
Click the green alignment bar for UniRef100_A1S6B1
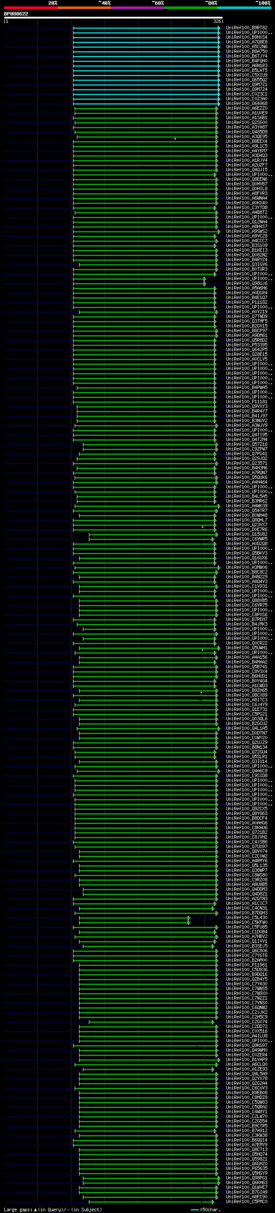pyautogui.click(x=146, y=118)
